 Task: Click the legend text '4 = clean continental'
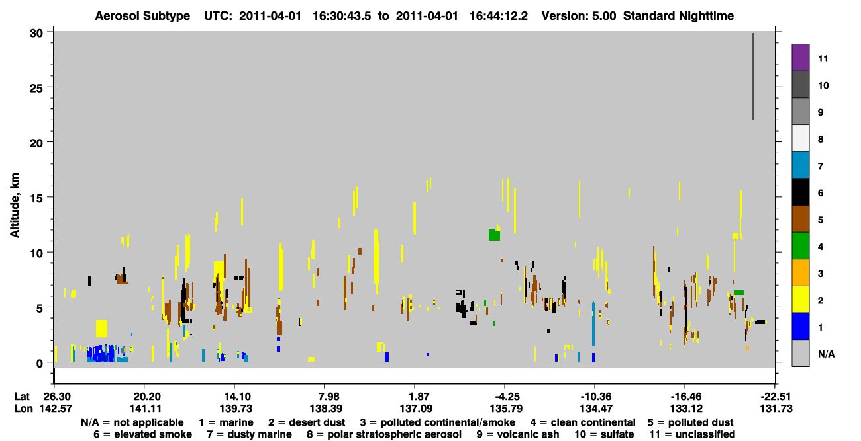tap(583, 422)
